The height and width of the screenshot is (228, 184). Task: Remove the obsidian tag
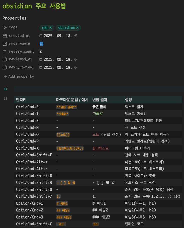(77, 28)
